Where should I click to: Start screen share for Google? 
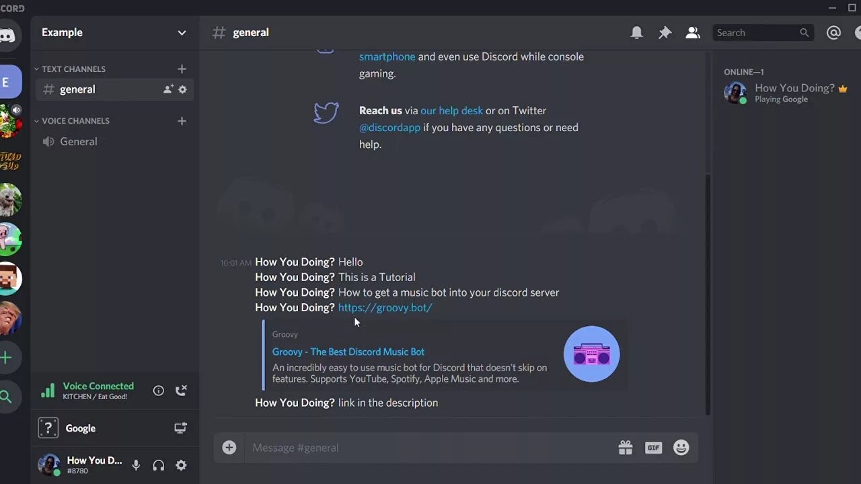[x=180, y=428]
